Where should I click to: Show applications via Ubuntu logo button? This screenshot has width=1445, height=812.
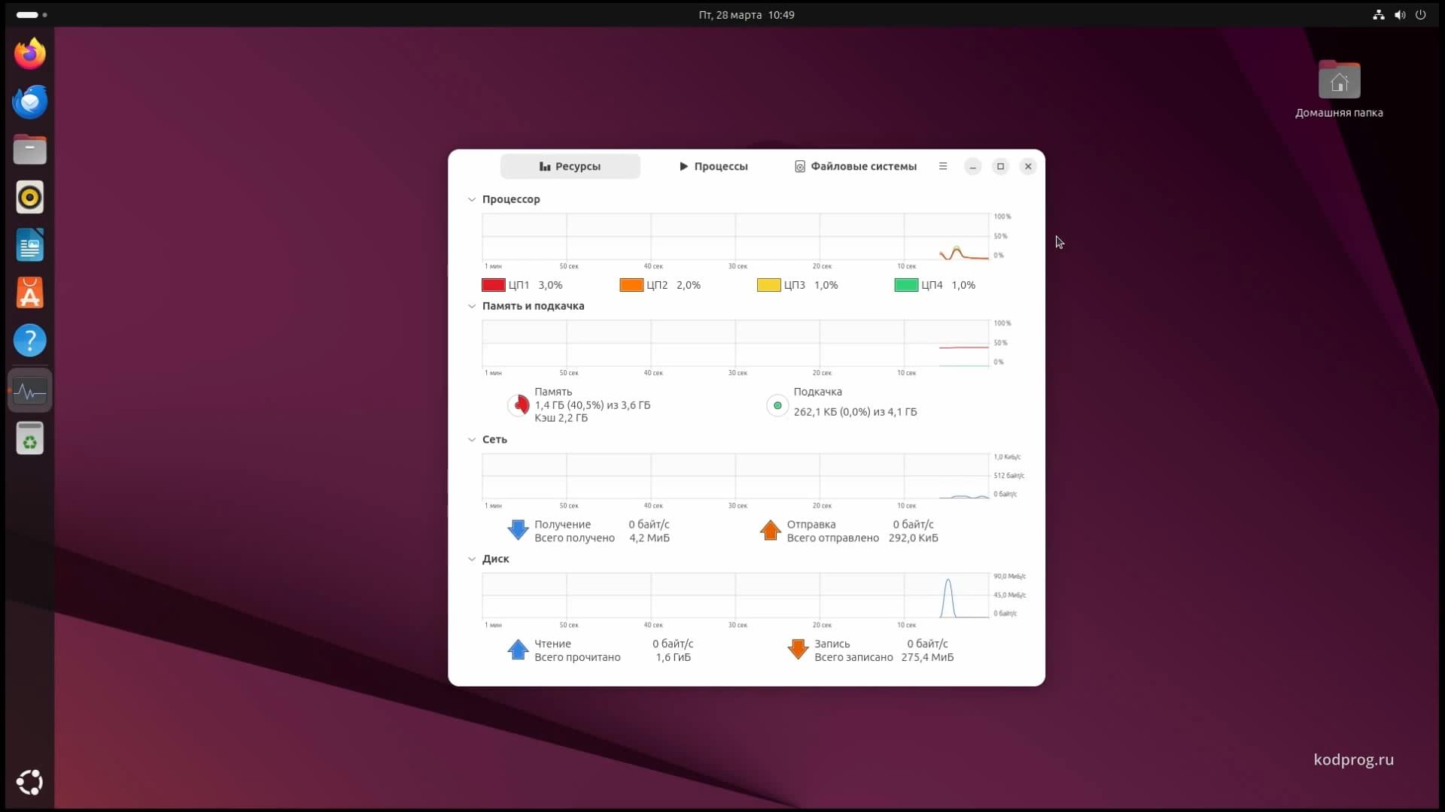pyautogui.click(x=30, y=783)
